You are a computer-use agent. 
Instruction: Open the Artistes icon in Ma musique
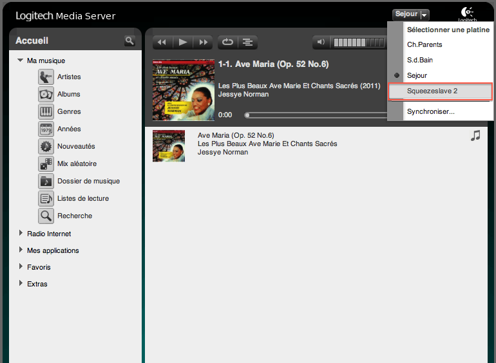pos(46,77)
